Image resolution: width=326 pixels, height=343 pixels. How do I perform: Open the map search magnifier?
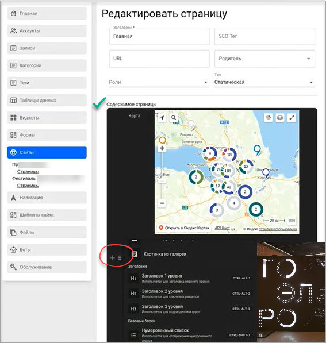pos(174,118)
